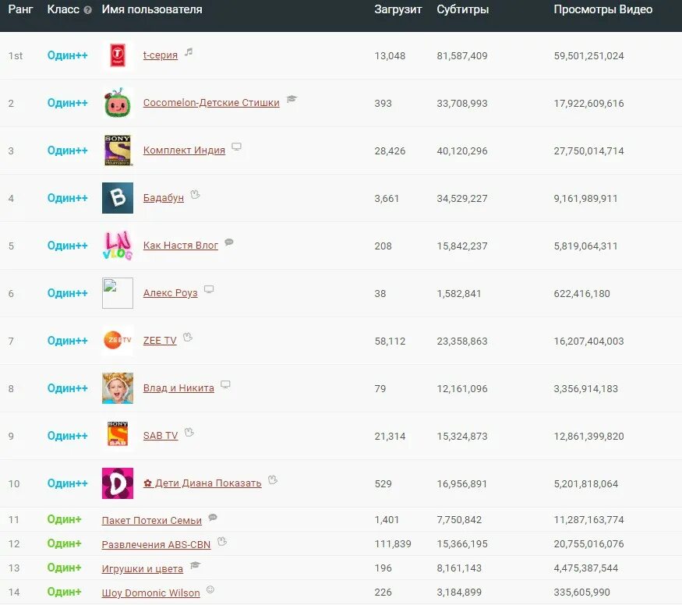This screenshot has height=605, width=682.
Task: Click the Один+ grade in Игрушки и цвета row
Action: tap(65, 568)
